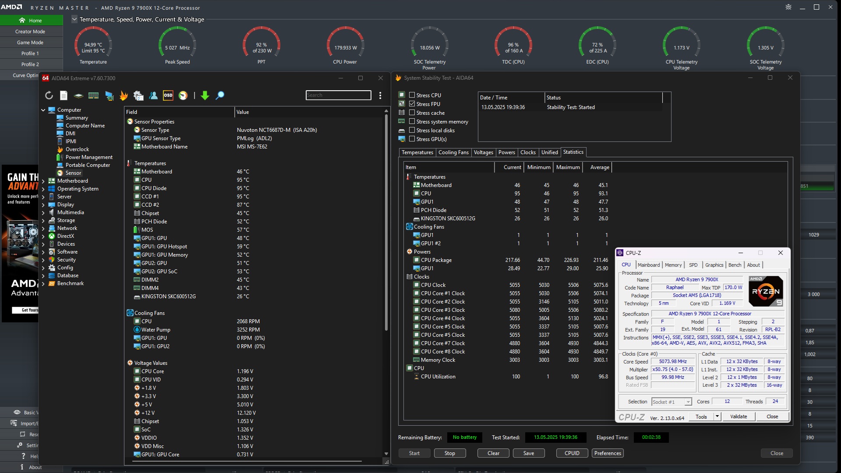
Task: Open the Tools dropdown arrow in CPU-Z
Action: pos(717,417)
